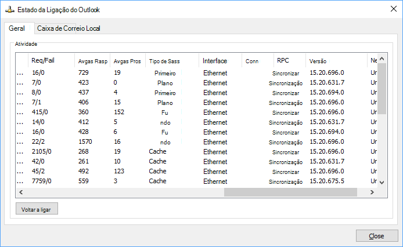The height and width of the screenshot is (247, 403).
Task: Click the Voltar a ligar button
Action: (x=37, y=209)
